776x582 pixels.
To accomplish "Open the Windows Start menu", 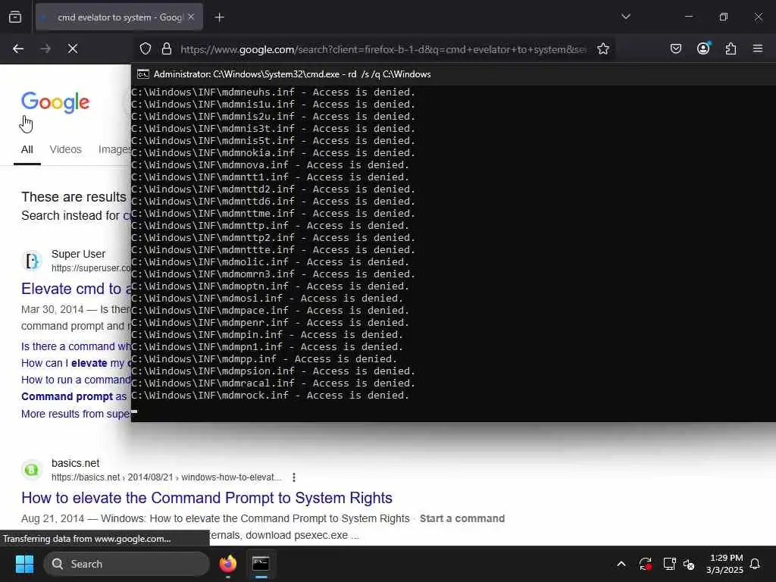I will tap(24, 564).
